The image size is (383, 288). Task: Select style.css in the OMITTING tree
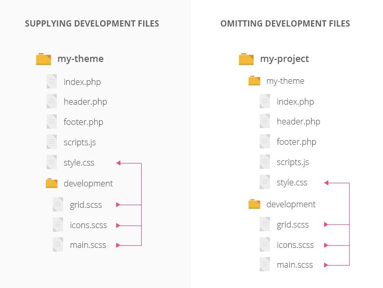[292, 183]
